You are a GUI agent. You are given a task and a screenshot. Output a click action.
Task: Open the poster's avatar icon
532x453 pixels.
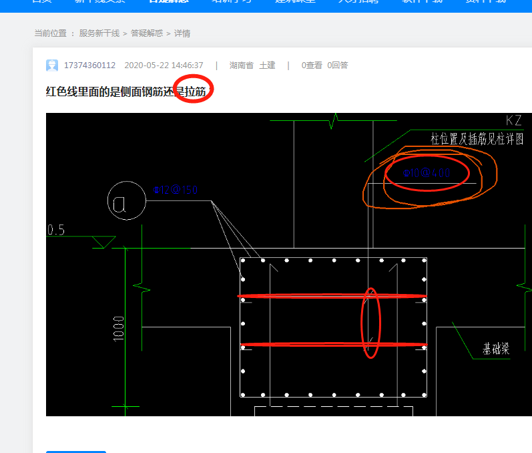[x=52, y=65]
